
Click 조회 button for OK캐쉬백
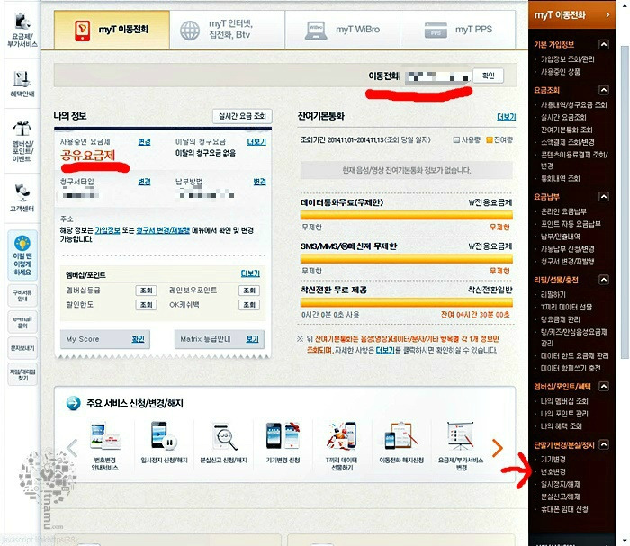tap(249, 305)
